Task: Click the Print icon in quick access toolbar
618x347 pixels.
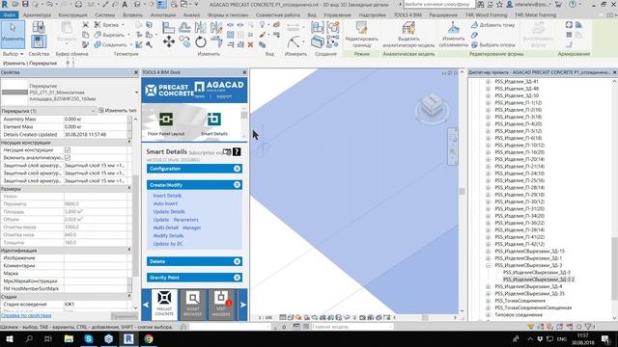Action: coord(78,4)
